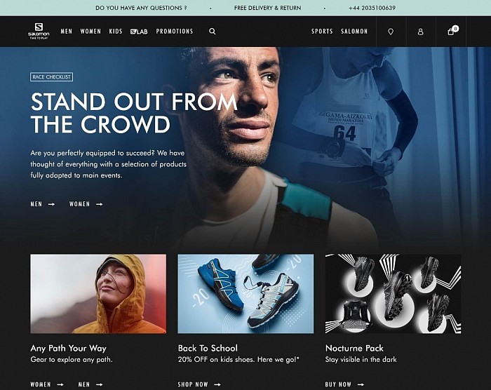The width and height of the screenshot is (491, 390).
Task: Open the store locator pin icon
Action: click(391, 32)
